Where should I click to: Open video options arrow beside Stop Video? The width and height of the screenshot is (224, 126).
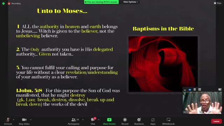click(31, 120)
